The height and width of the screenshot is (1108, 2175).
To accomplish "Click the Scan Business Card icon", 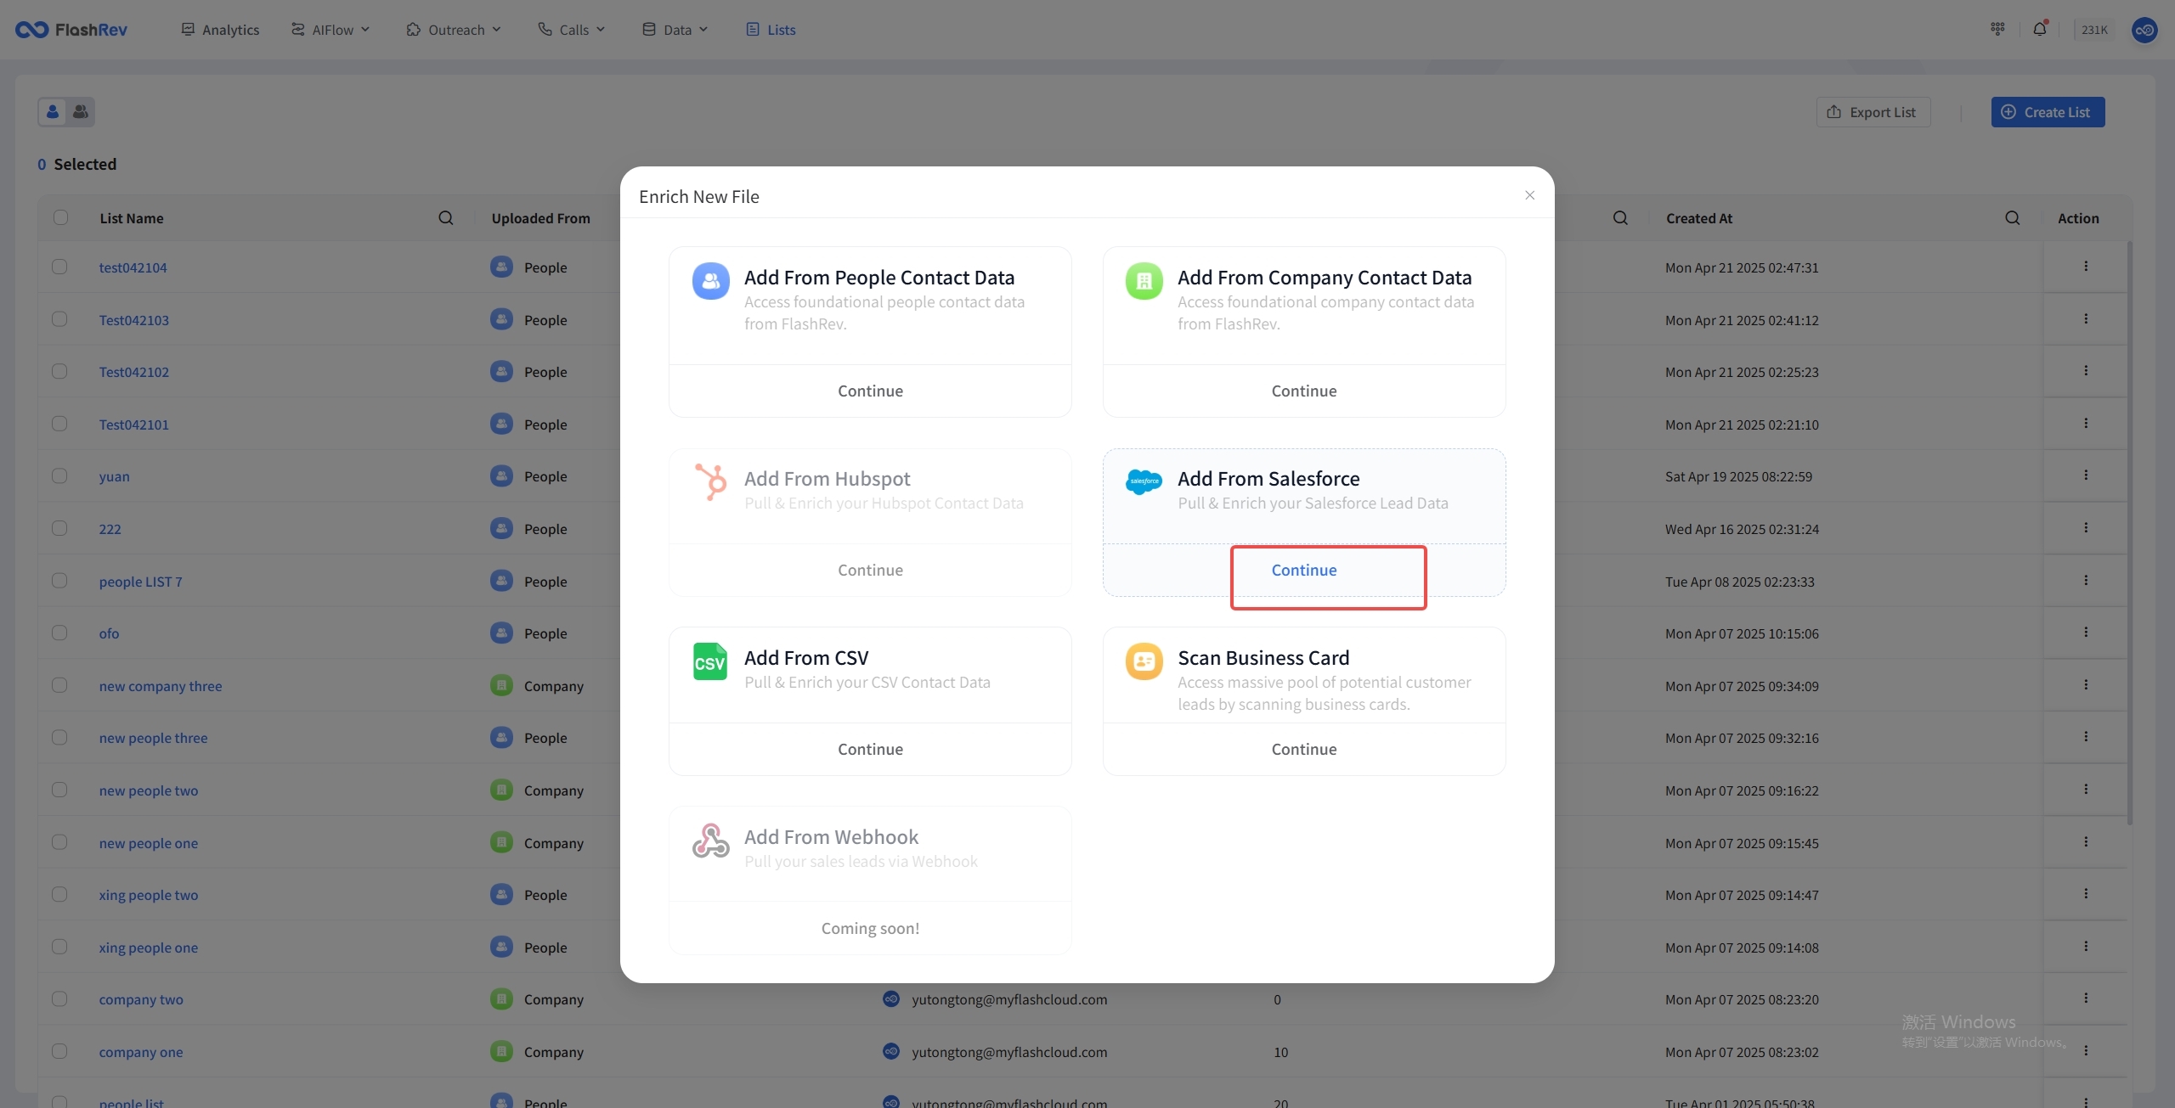I will click(1144, 661).
